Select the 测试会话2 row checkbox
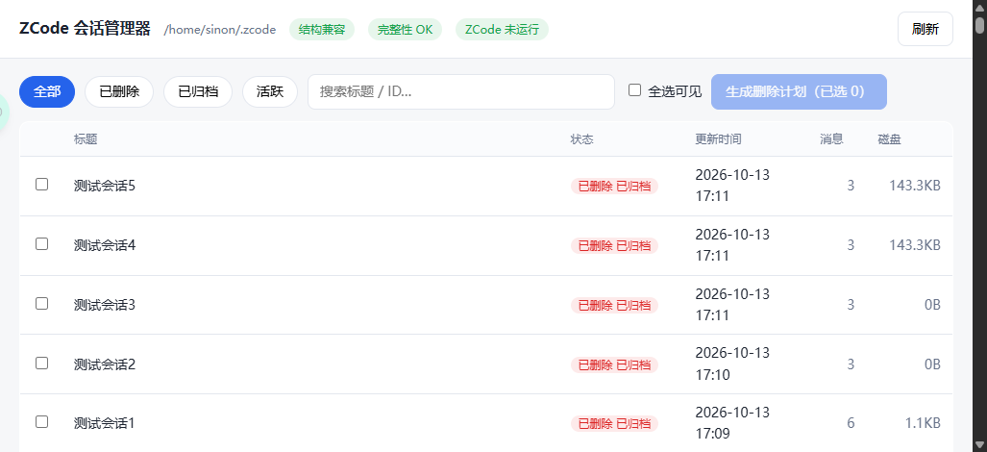 41,363
